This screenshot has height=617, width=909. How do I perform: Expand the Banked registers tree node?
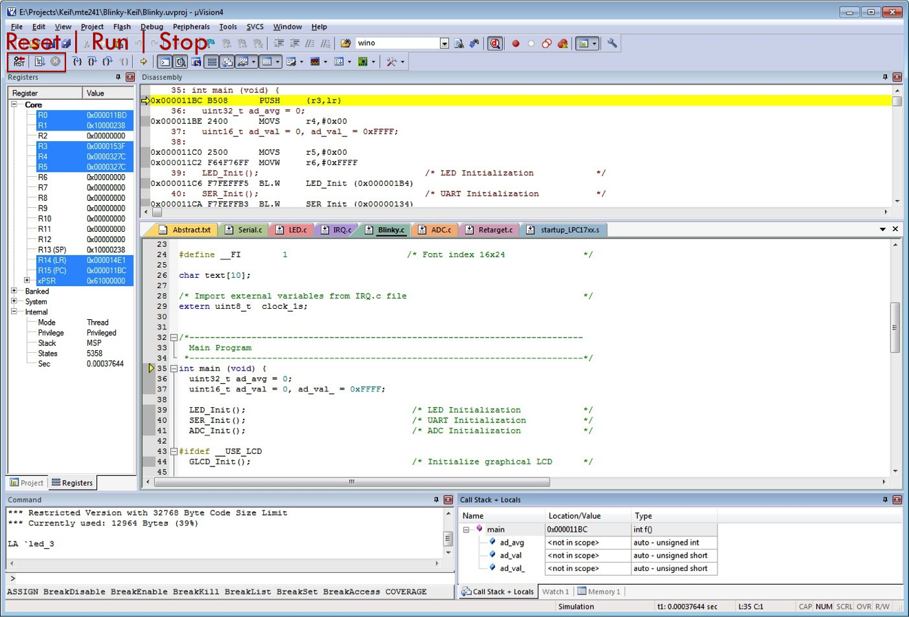click(14, 291)
